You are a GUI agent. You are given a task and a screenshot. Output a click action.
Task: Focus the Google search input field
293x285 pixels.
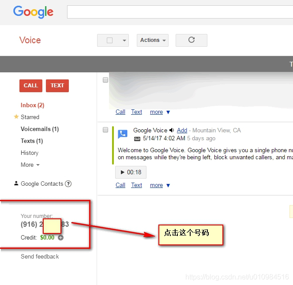tap(180, 12)
